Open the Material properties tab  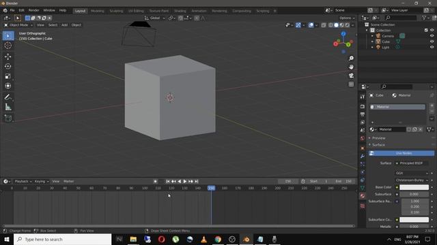[x=363, y=196]
